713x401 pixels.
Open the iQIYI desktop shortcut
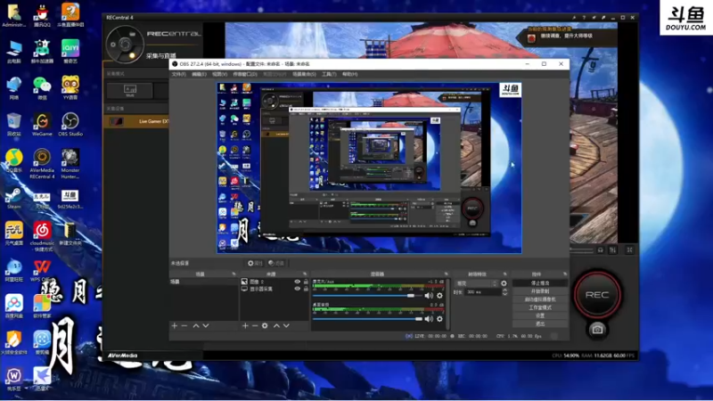70,51
